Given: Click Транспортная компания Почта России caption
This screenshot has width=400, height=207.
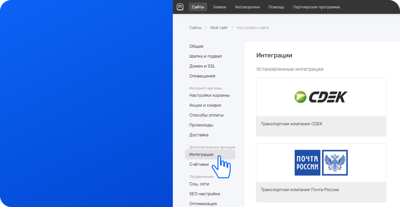Looking at the screenshot, I should tap(300, 190).
